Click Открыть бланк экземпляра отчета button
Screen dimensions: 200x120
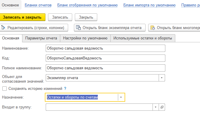(x=110, y=28)
